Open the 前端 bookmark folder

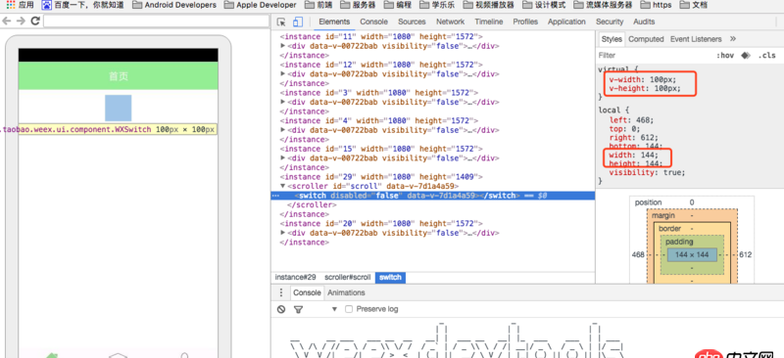click(318, 5)
